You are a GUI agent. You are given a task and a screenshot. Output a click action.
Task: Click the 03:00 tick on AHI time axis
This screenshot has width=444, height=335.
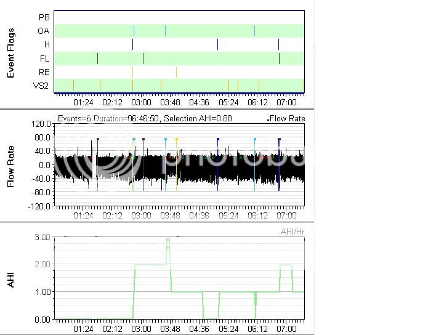[x=141, y=329]
